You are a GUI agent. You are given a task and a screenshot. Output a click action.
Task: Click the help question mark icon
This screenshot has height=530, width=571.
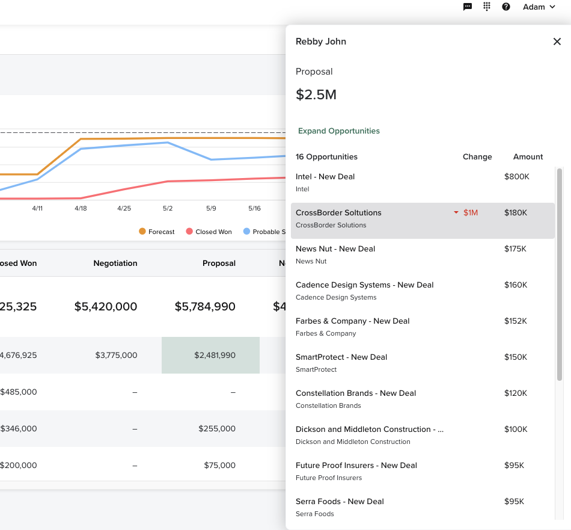[506, 7]
